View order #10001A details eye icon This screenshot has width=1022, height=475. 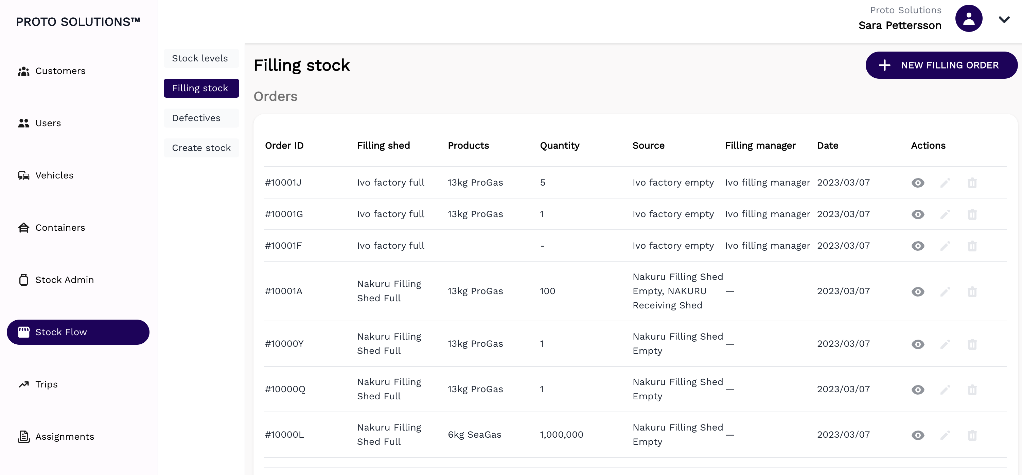(x=918, y=291)
